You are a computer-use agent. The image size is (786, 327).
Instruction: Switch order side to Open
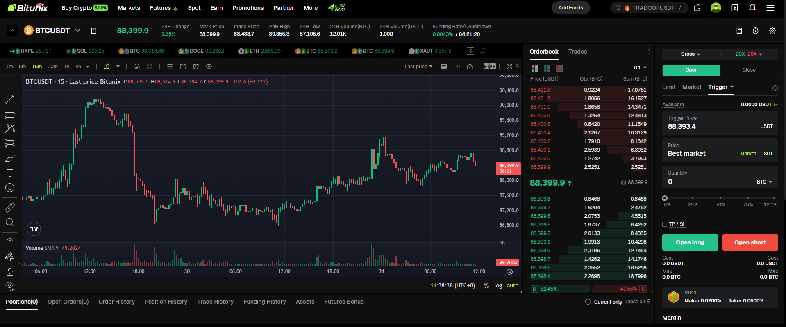pos(691,70)
